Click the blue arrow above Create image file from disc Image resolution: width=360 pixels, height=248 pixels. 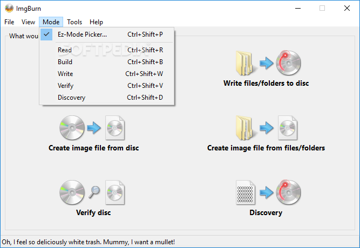94,128
